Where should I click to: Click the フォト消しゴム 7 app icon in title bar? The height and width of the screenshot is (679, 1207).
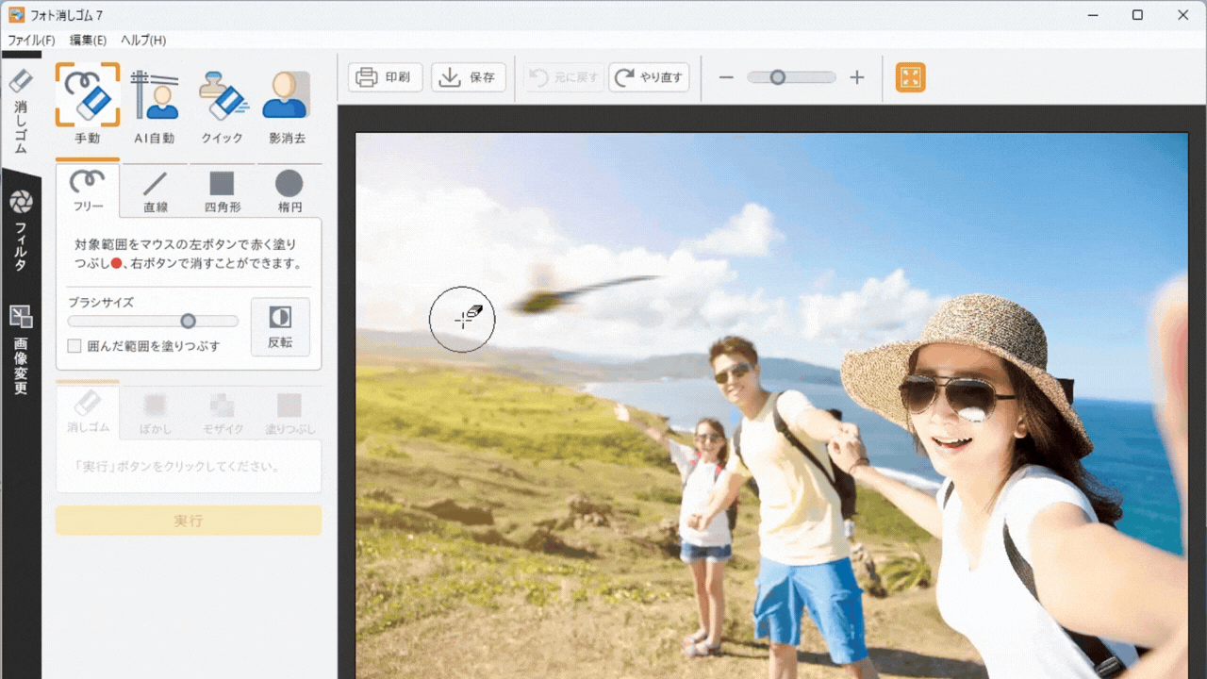(x=15, y=14)
